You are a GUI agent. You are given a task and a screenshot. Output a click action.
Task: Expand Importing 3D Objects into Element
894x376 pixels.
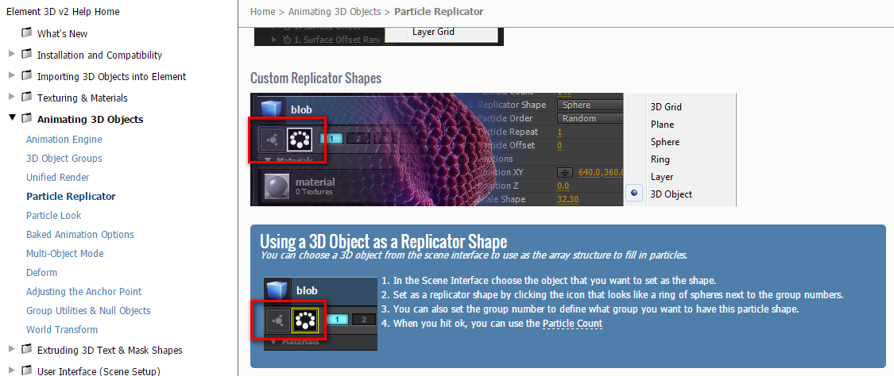(x=12, y=75)
